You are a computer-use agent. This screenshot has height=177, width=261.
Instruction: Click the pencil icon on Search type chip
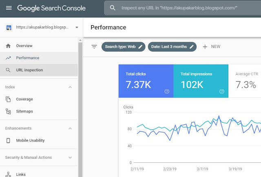[140, 47]
